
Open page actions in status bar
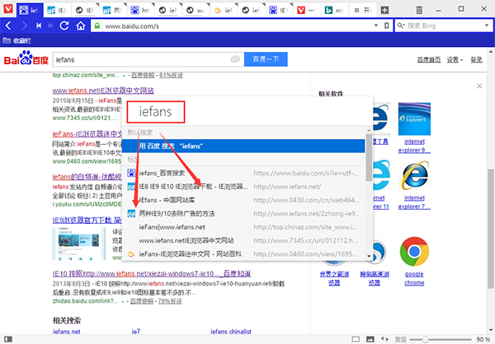(x=384, y=339)
